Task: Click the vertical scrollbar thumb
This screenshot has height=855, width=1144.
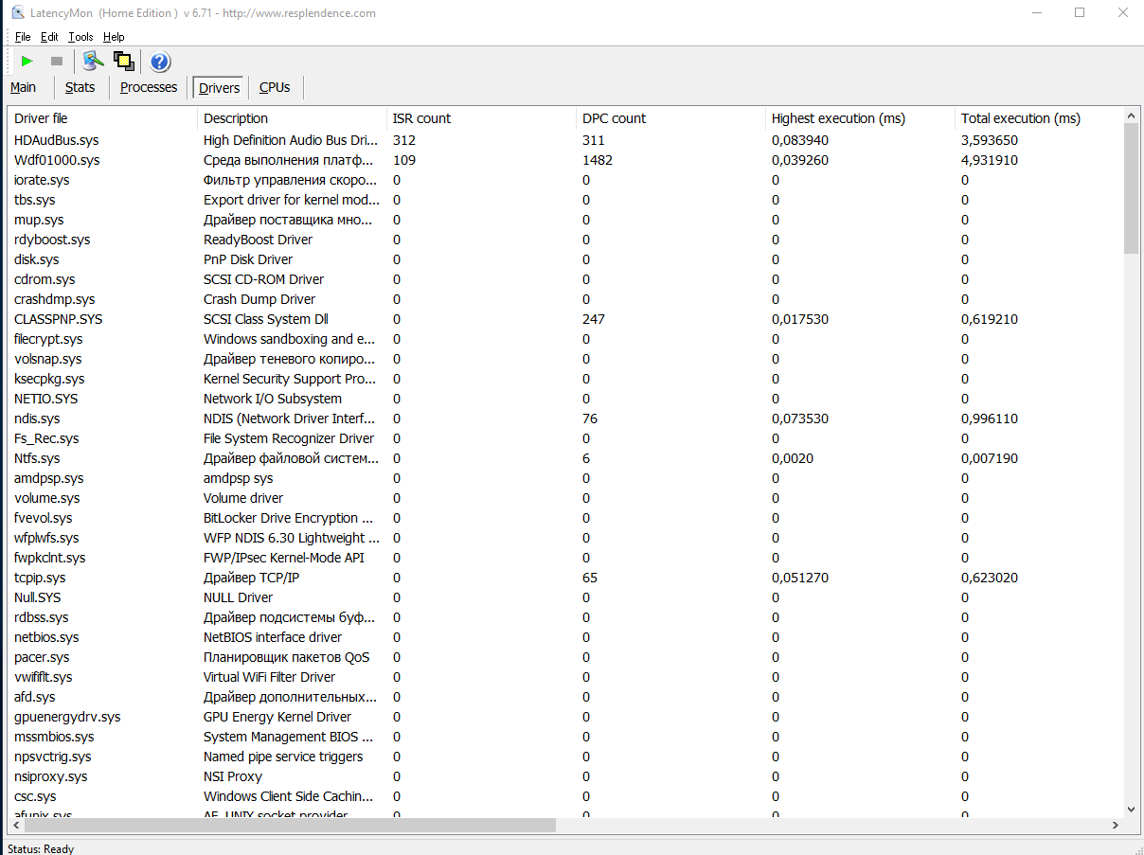Action: point(1131,188)
